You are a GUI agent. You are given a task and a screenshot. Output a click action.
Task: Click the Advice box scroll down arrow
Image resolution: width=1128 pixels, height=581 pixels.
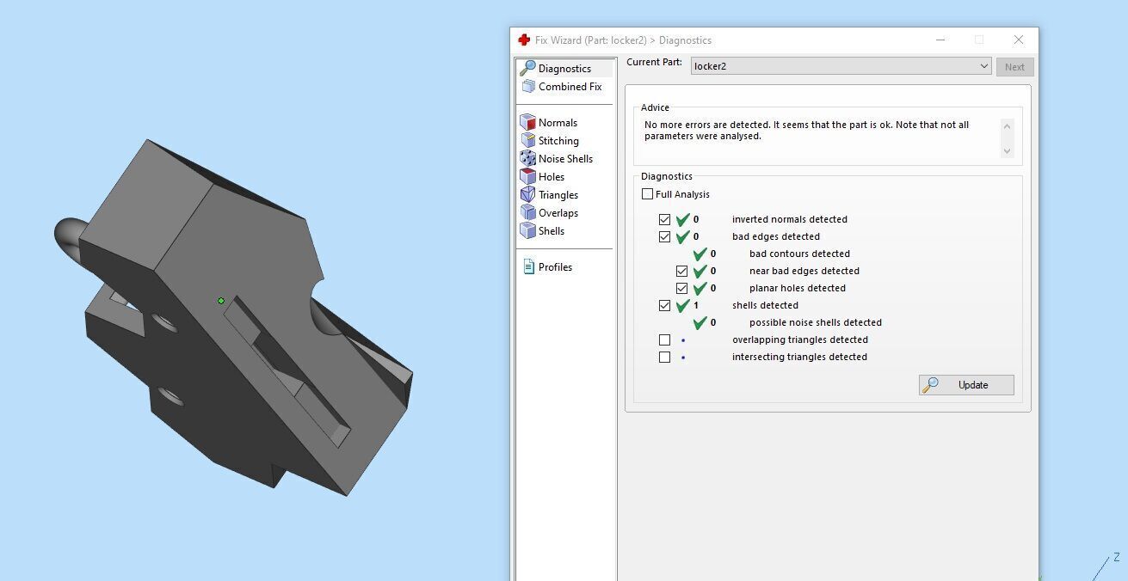tap(1008, 151)
